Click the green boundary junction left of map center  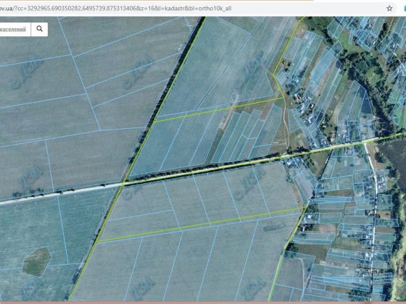154,122
